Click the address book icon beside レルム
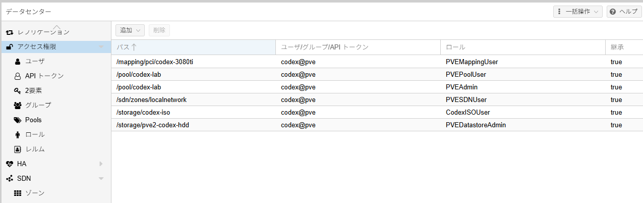Screen dimensions: 643x203 coord(18,149)
